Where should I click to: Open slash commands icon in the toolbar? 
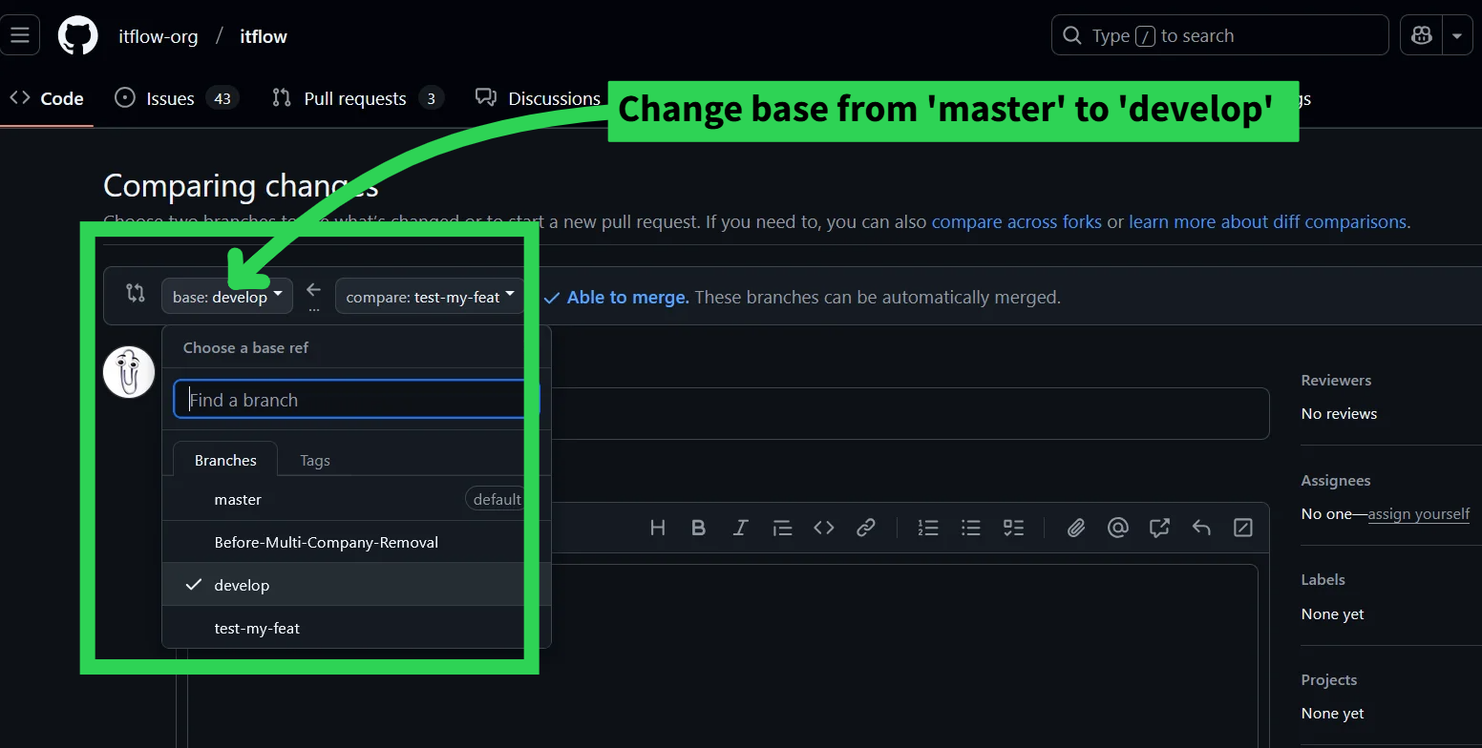[1243, 528]
